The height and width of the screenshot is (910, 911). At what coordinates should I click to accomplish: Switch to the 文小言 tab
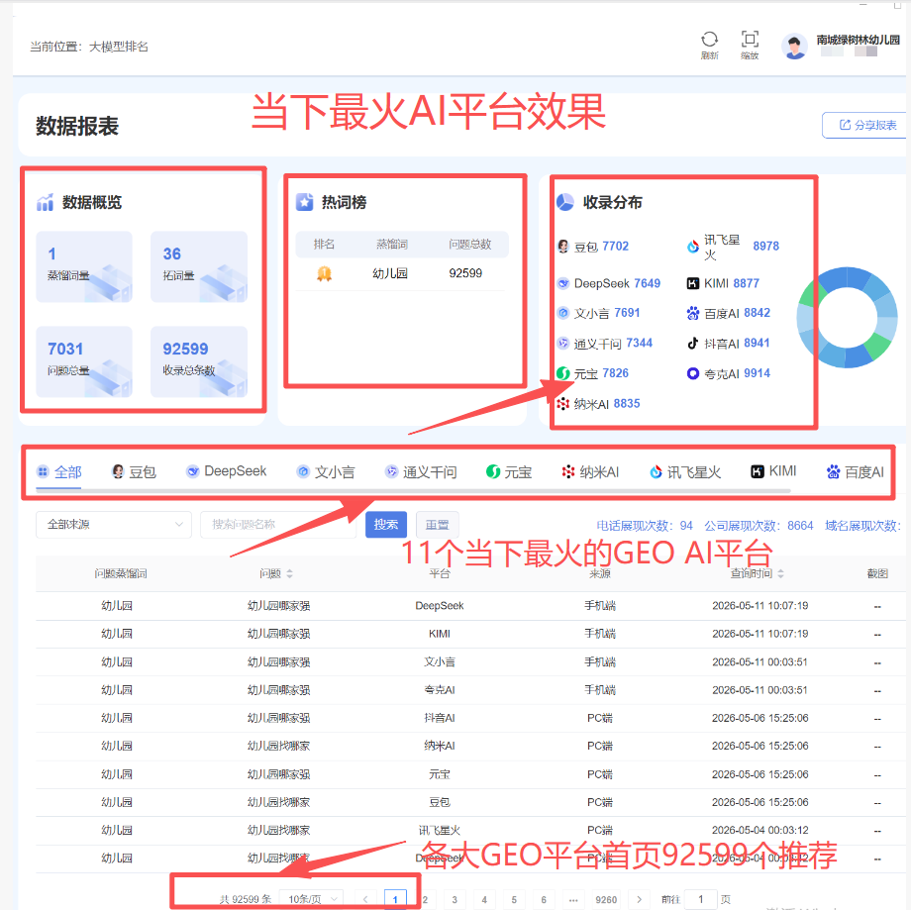point(326,472)
